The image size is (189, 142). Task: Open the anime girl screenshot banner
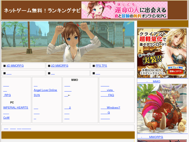point(68,42)
